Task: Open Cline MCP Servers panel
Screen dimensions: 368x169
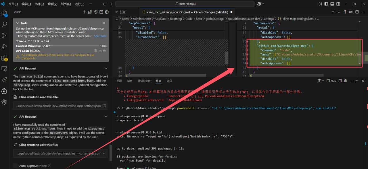Action: (x=90, y=12)
